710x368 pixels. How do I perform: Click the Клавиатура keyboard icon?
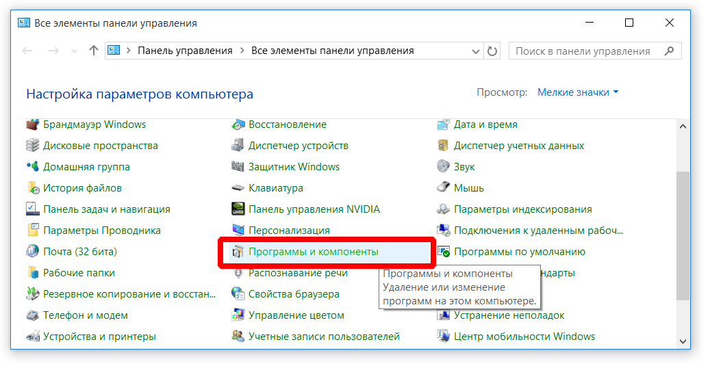[238, 188]
